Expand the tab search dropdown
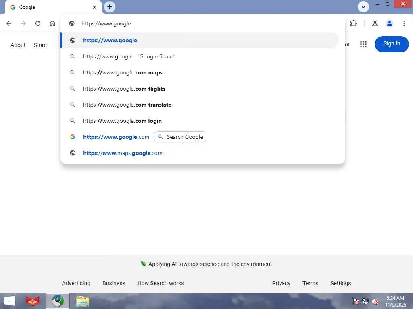This screenshot has height=309, width=413. [363, 7]
